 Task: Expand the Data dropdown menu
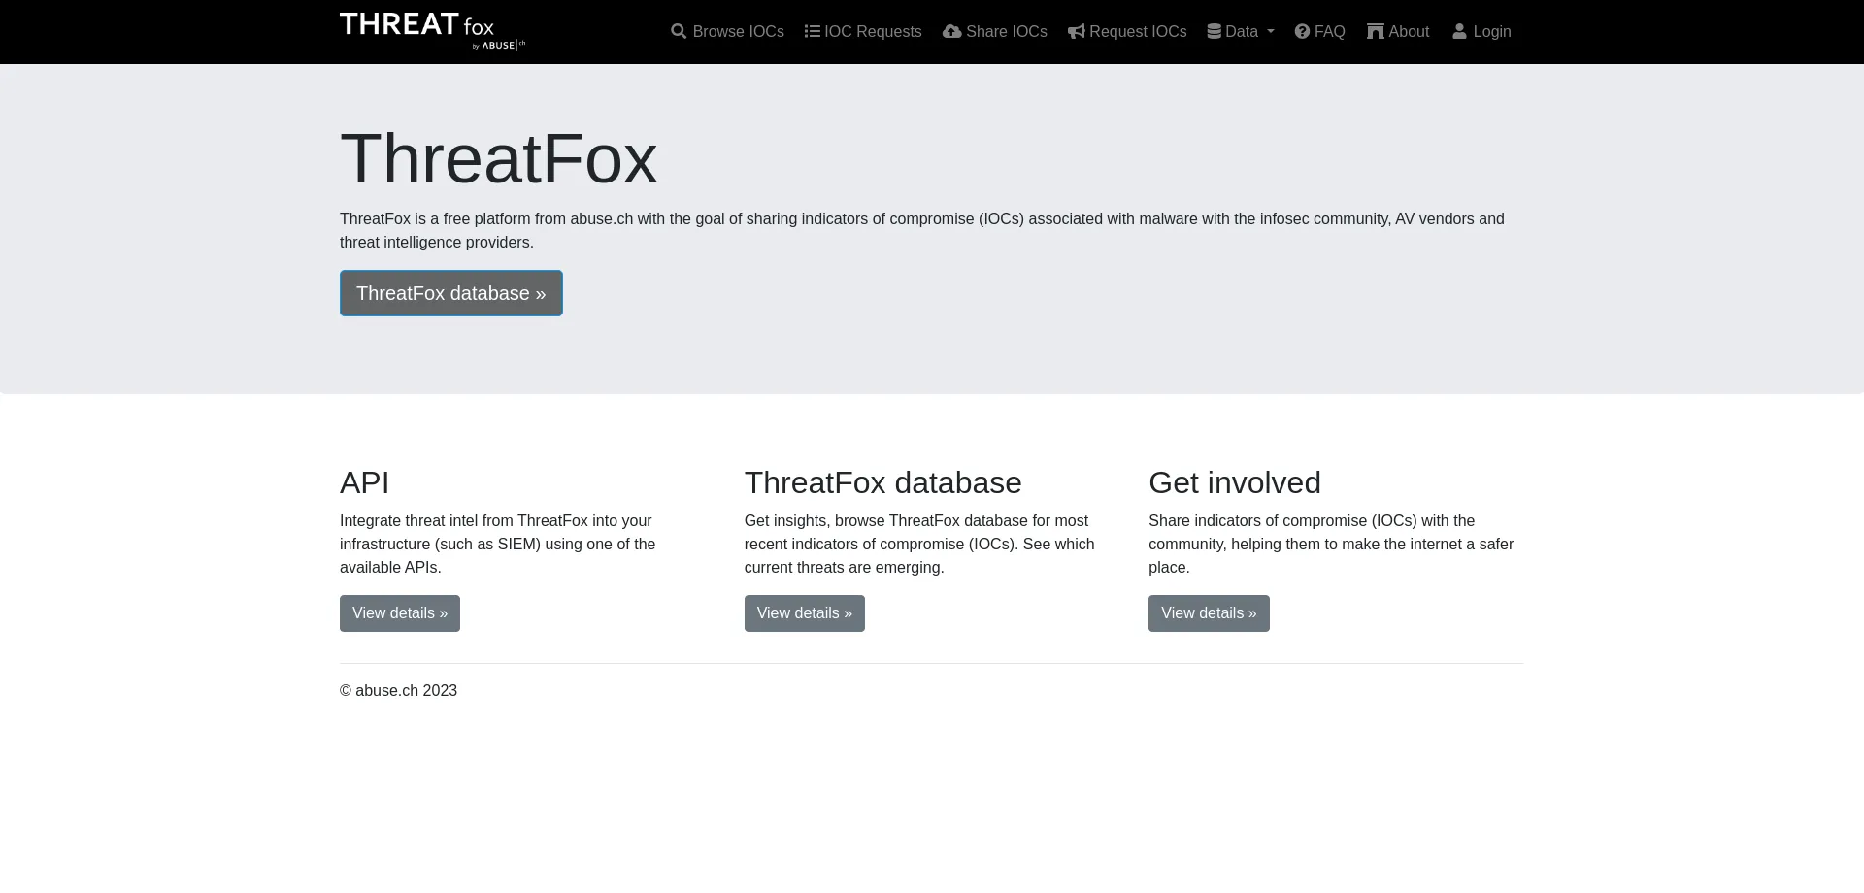tap(1241, 32)
